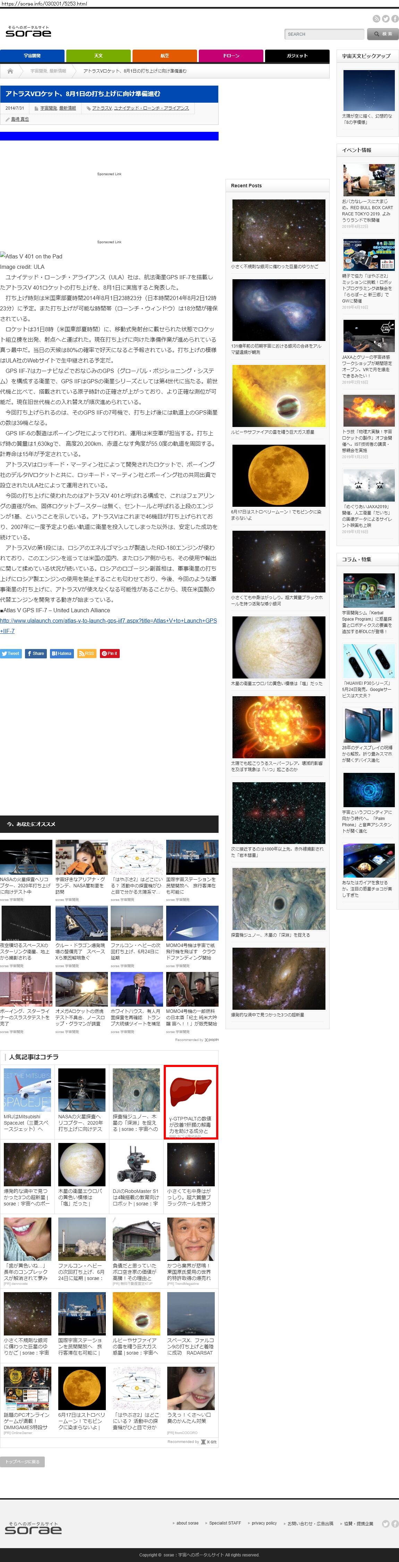The image size is (399, 1562).
Task: Open the RED BULL BOX CART RACE event thumbnail
Action: 368,179
